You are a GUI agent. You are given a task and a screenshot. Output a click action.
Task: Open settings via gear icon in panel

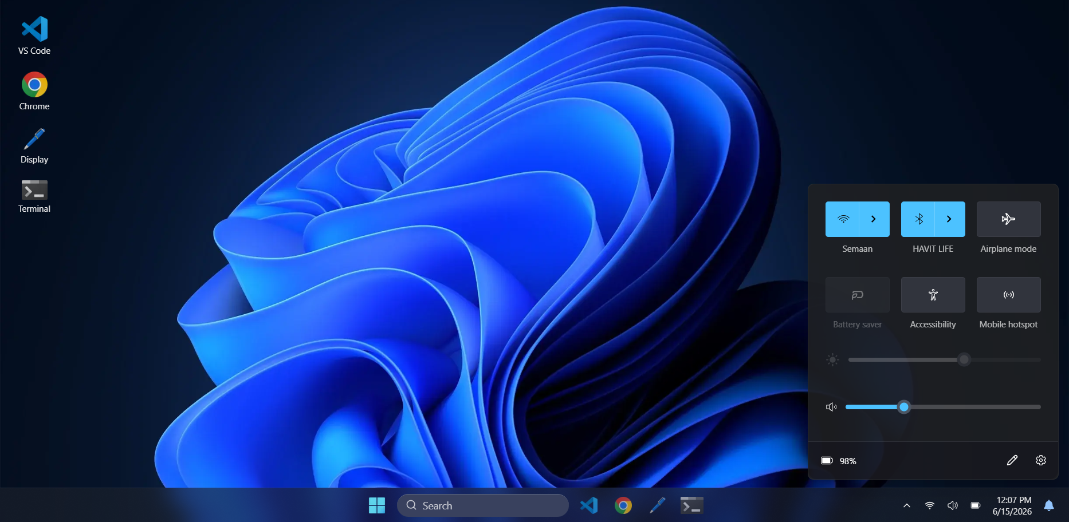pyautogui.click(x=1041, y=460)
